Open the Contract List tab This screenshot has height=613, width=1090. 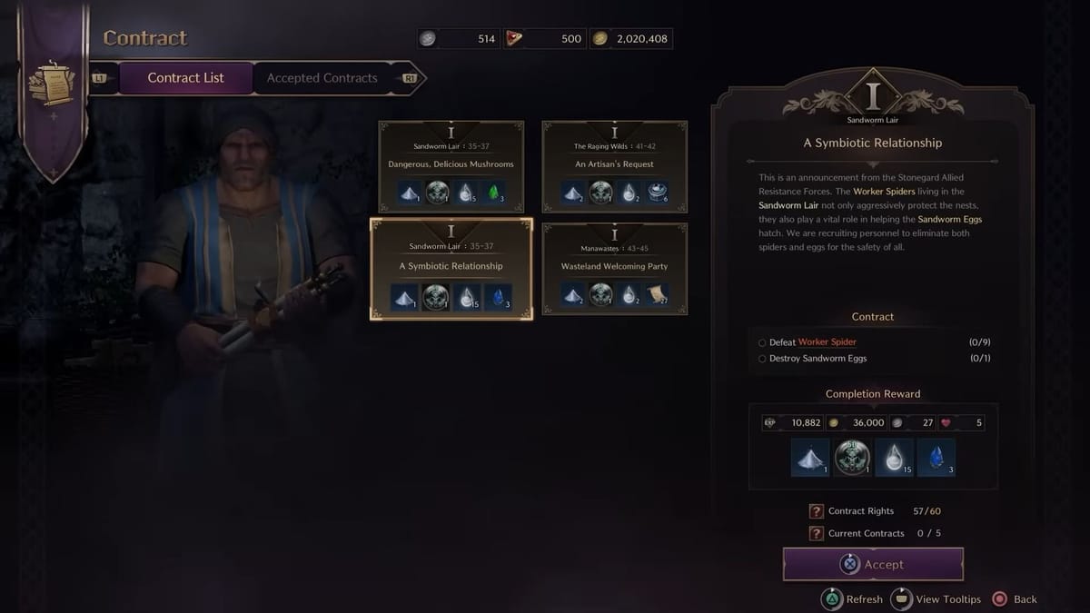click(x=185, y=78)
